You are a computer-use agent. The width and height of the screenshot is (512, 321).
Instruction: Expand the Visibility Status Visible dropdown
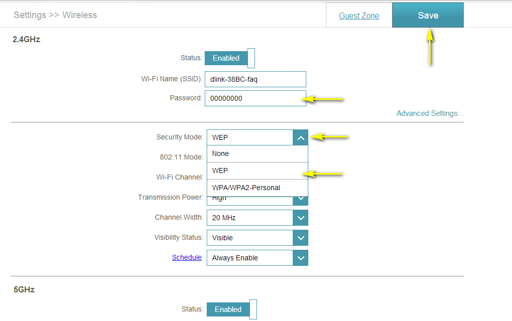click(x=249, y=238)
